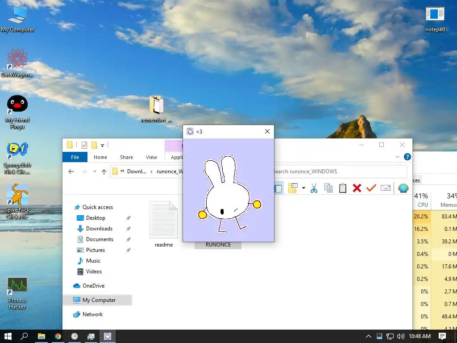
Task: Close the <3 bunny window
Action: [267, 132]
